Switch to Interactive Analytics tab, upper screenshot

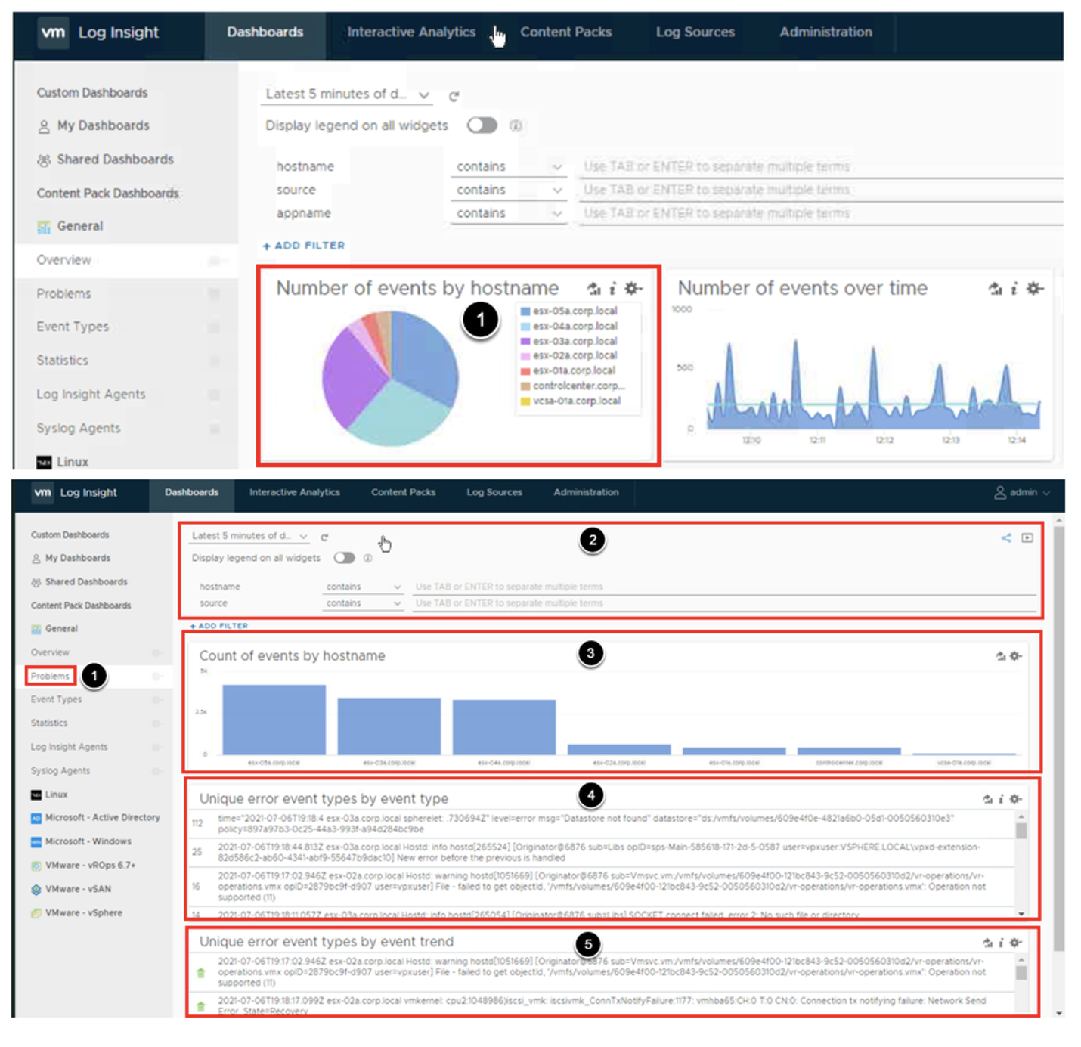pos(411,33)
